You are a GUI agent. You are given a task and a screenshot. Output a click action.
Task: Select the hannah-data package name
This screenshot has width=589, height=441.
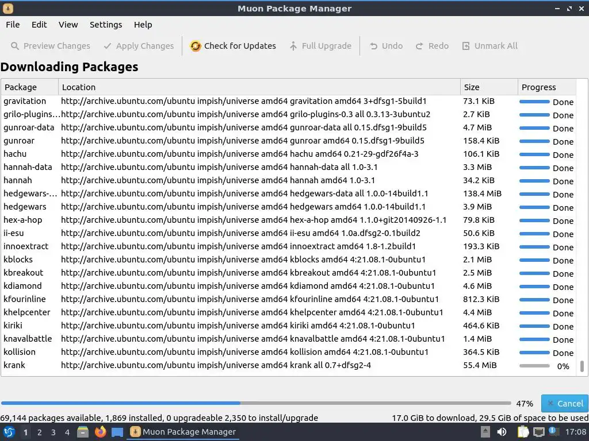coord(28,167)
